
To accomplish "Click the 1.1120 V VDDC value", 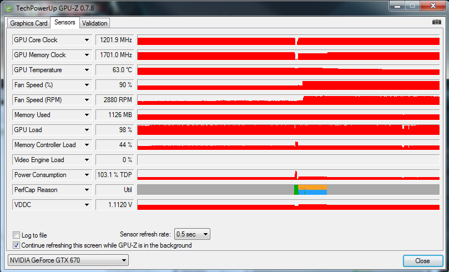I will point(114,205).
